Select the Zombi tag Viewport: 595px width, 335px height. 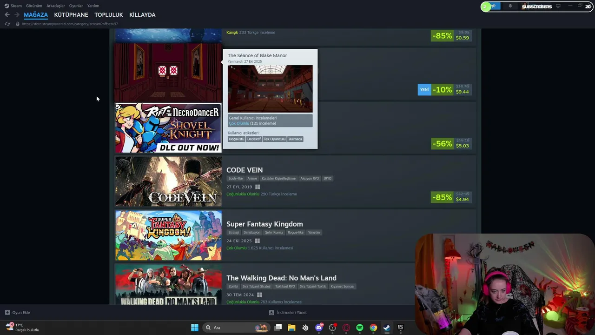tap(233, 287)
